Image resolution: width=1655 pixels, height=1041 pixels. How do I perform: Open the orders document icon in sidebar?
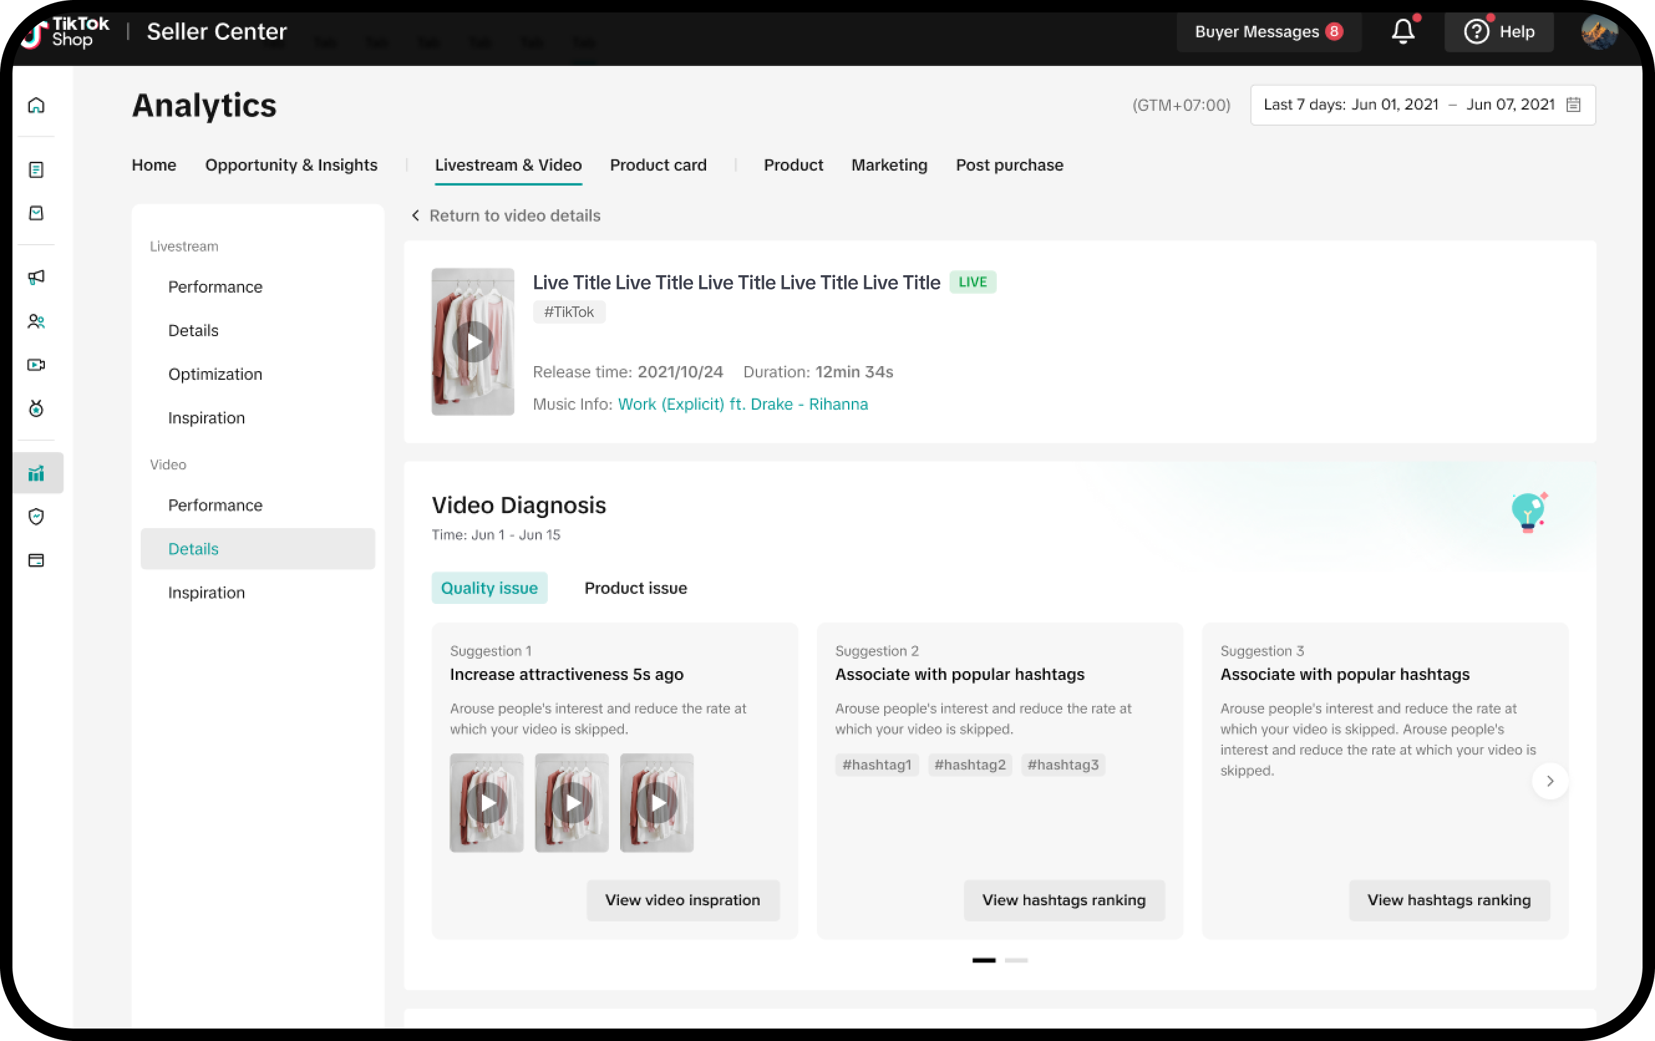(x=37, y=170)
